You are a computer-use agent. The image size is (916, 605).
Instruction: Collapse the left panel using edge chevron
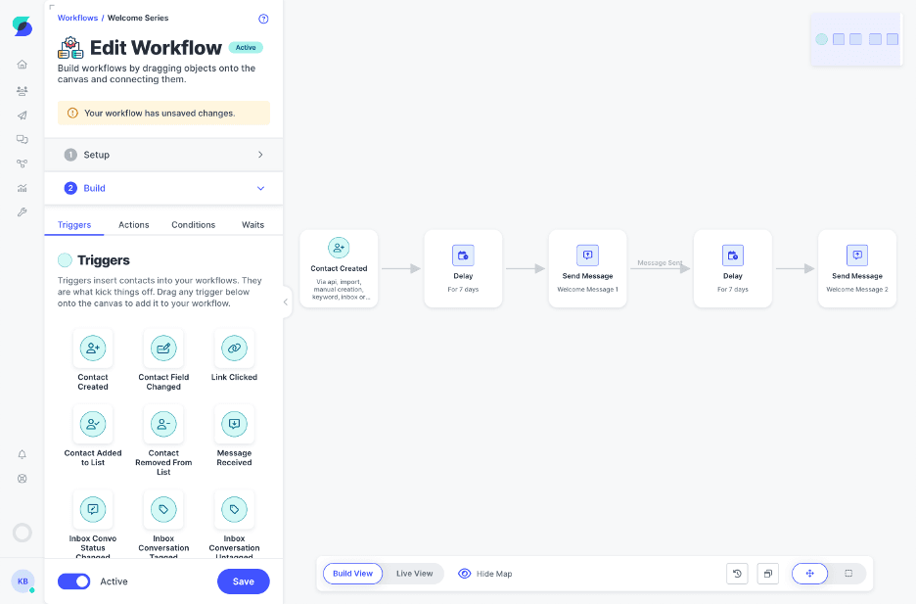(x=286, y=302)
